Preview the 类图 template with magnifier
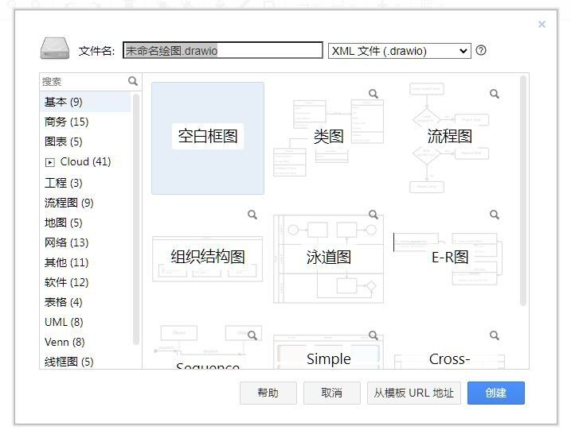 click(373, 94)
